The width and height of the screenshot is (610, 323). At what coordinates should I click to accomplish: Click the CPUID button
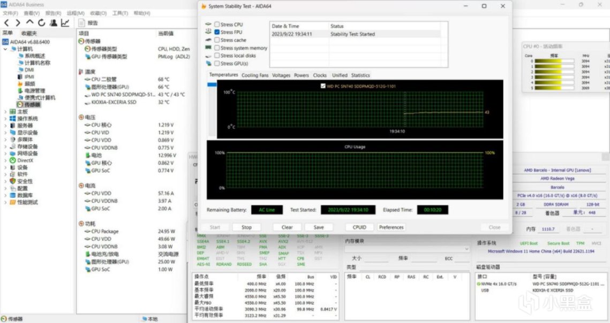click(x=359, y=227)
